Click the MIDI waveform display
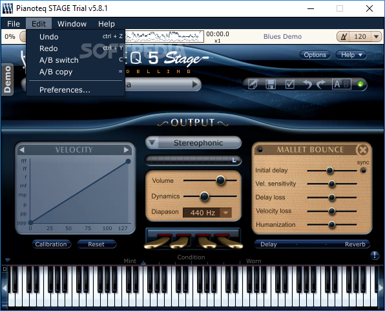 165,37
